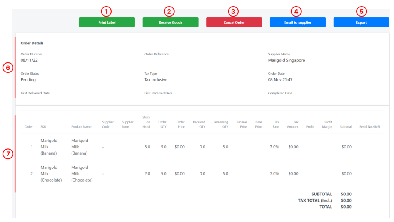
Task: Click the Order Details section heading
Action: coord(32,43)
